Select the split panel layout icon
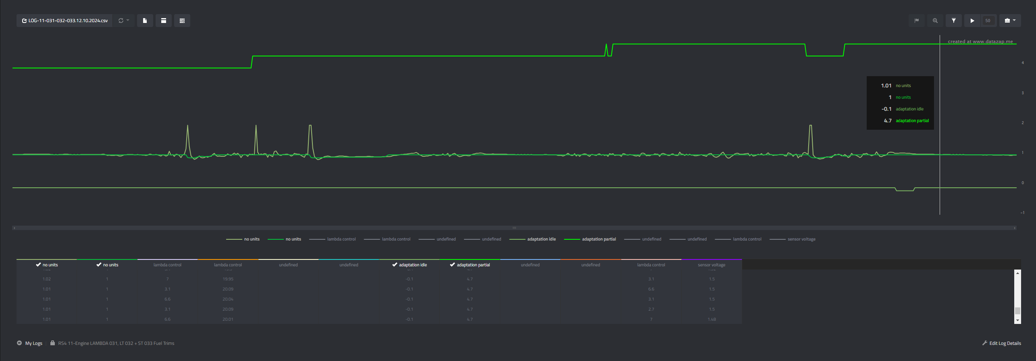The height and width of the screenshot is (361, 1036). tap(163, 21)
